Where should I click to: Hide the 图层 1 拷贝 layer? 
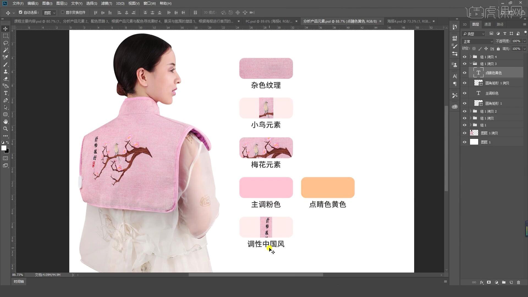[x=465, y=133]
